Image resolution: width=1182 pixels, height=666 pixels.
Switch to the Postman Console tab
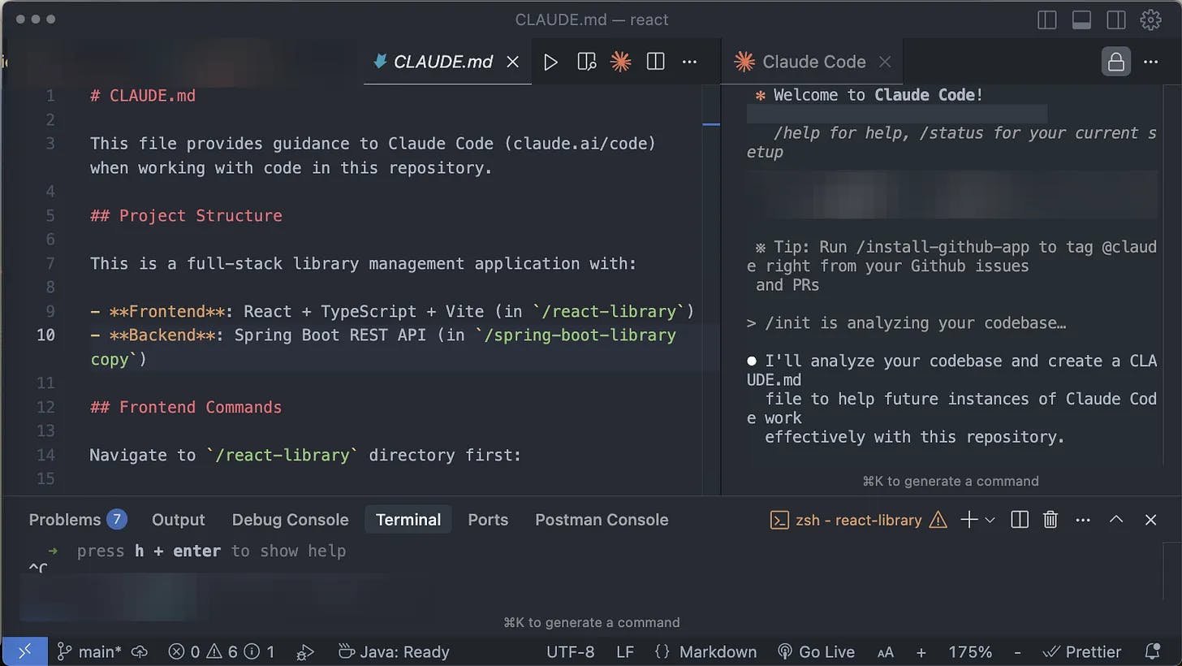point(602,519)
